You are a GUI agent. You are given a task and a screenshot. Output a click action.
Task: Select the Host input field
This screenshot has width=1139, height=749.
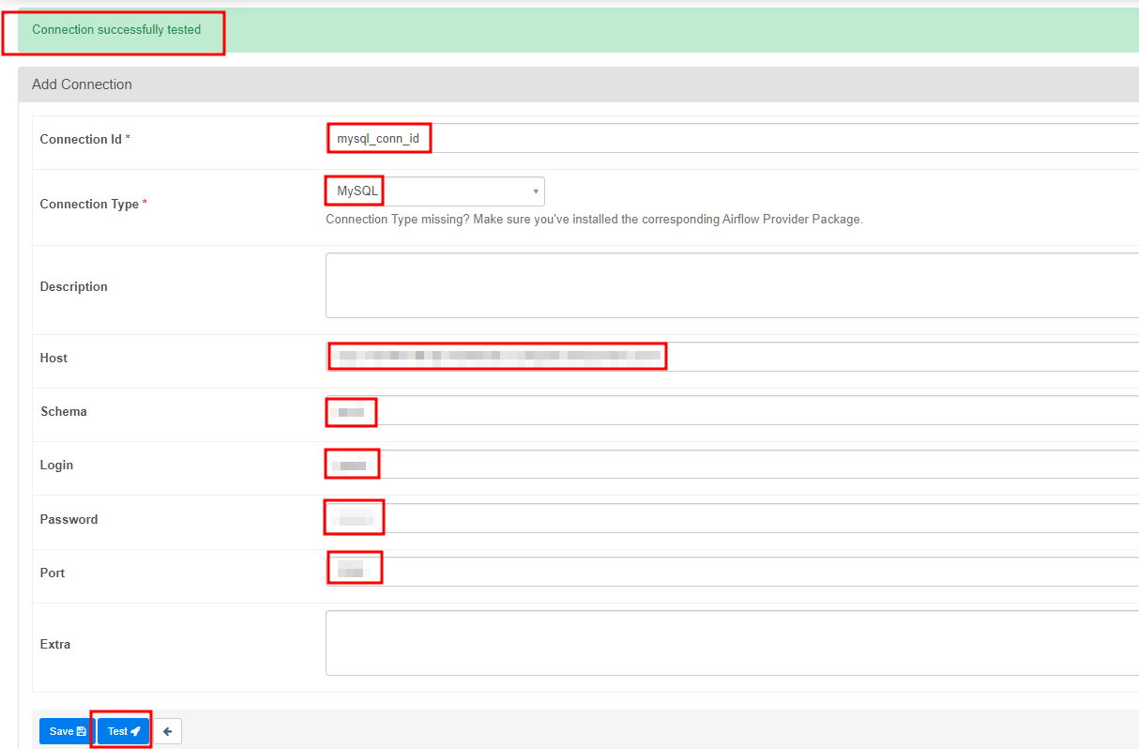tap(732, 357)
